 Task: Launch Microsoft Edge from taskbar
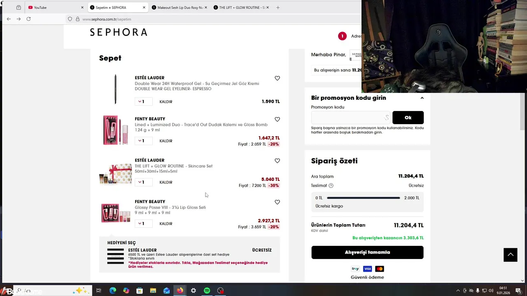click(x=112, y=291)
